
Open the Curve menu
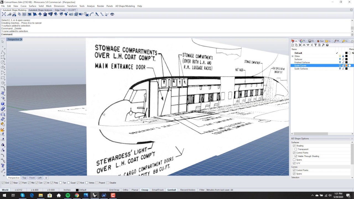click(x=24, y=6)
